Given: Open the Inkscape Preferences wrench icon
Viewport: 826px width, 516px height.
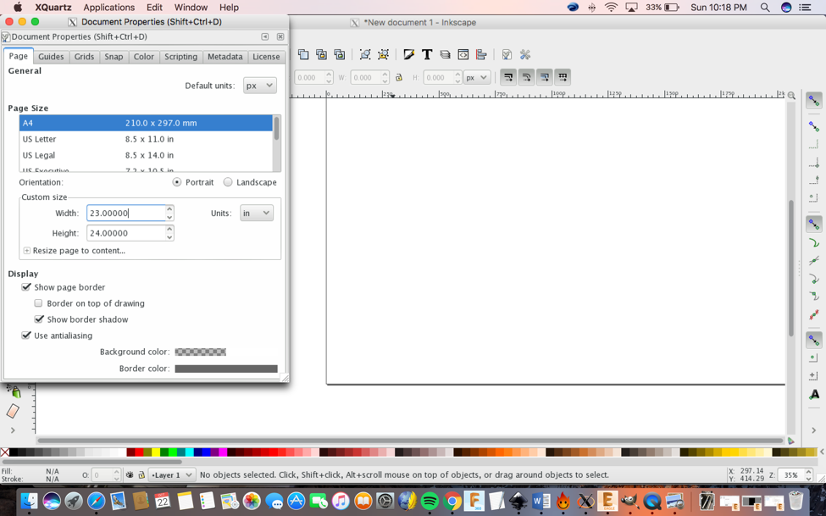Looking at the screenshot, I should tap(525, 54).
